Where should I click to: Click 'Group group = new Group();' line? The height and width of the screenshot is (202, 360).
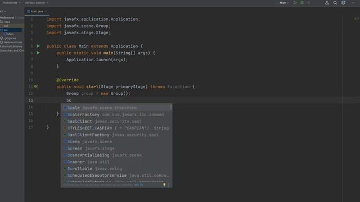pyautogui.click(x=98, y=94)
